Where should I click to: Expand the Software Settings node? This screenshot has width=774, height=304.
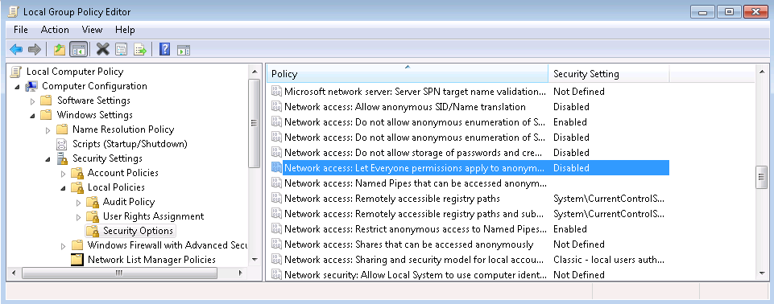(32, 101)
